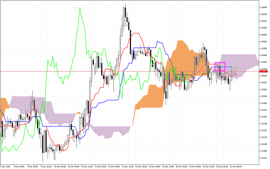The width and height of the screenshot is (270, 169).
Task: Click time axis label 10 Dec 16:00
Action: pyautogui.click(x=87, y=167)
